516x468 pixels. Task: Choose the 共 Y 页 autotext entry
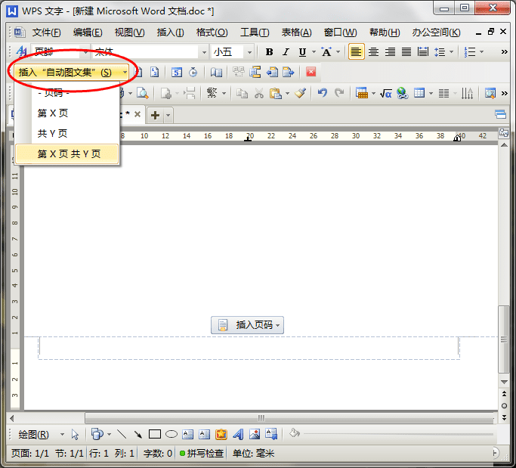(x=66, y=133)
